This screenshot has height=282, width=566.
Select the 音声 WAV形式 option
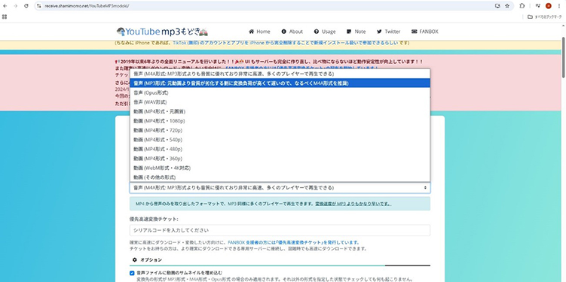pyautogui.click(x=280, y=102)
